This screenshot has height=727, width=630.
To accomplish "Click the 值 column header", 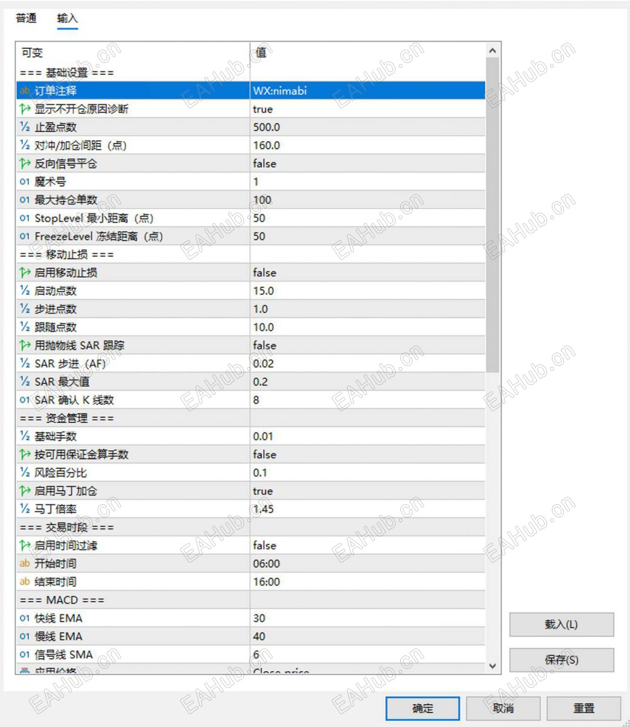I will click(368, 53).
